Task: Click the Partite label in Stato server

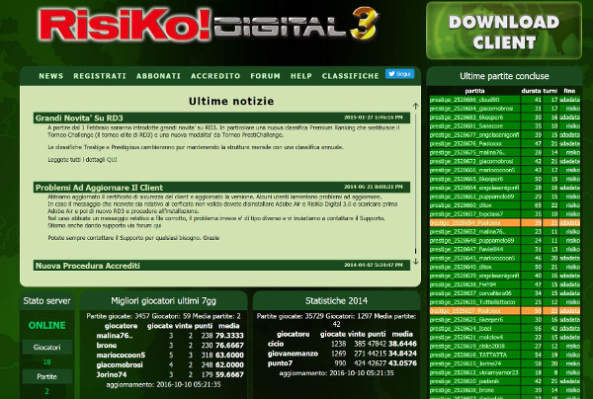Action: tap(46, 376)
